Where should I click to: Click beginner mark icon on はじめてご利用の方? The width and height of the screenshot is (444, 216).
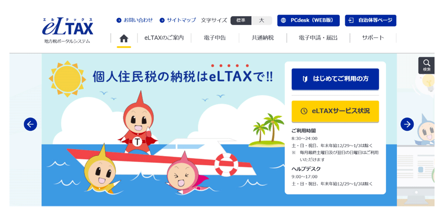pos(306,79)
